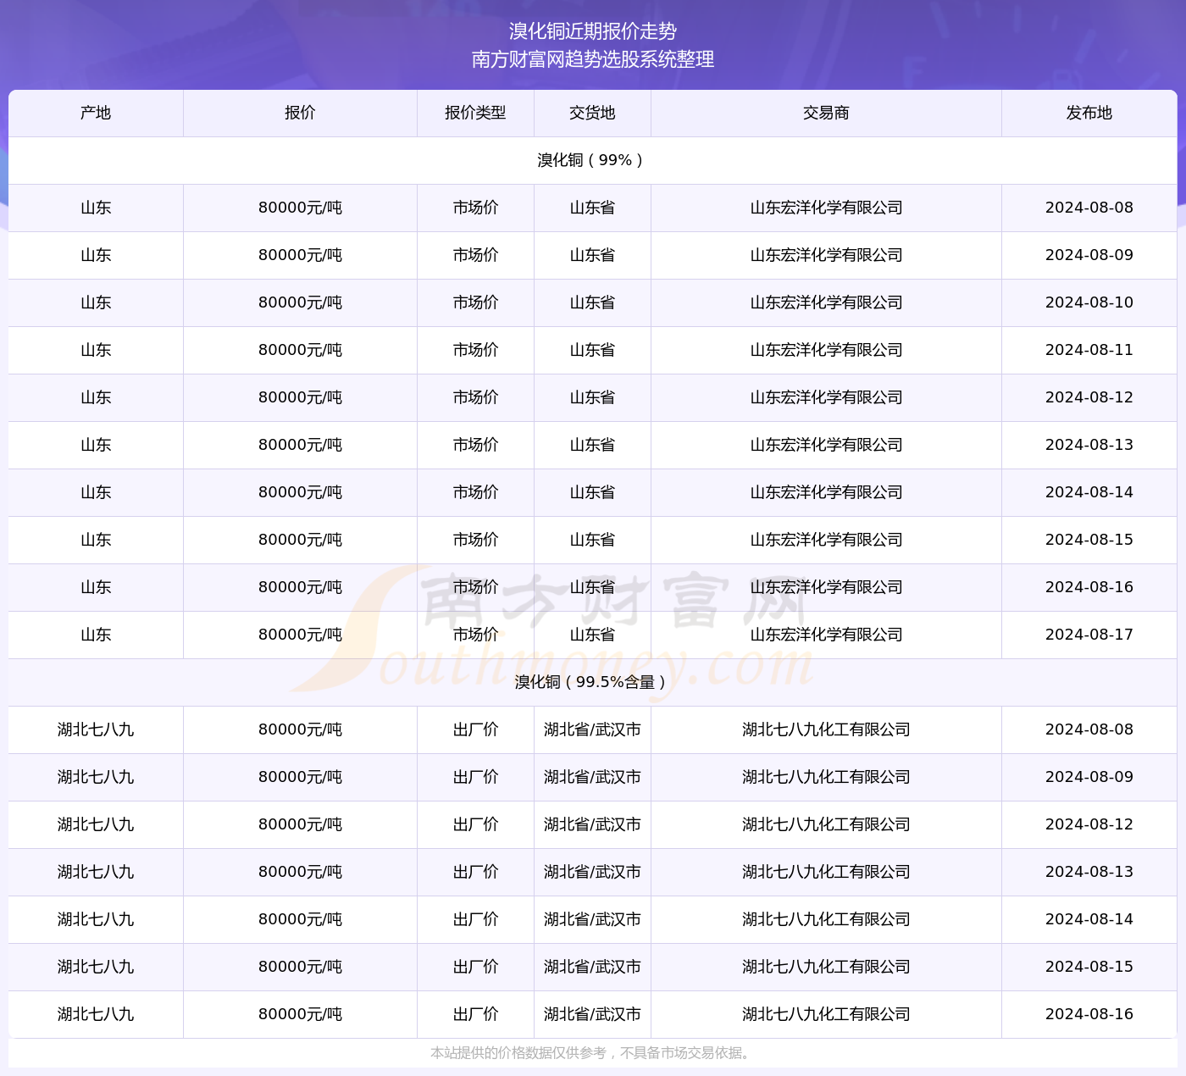This screenshot has width=1186, height=1076.
Task: Click 山东宏洋化学有限公司 in the 2024-08-08 row
Action: point(826,208)
